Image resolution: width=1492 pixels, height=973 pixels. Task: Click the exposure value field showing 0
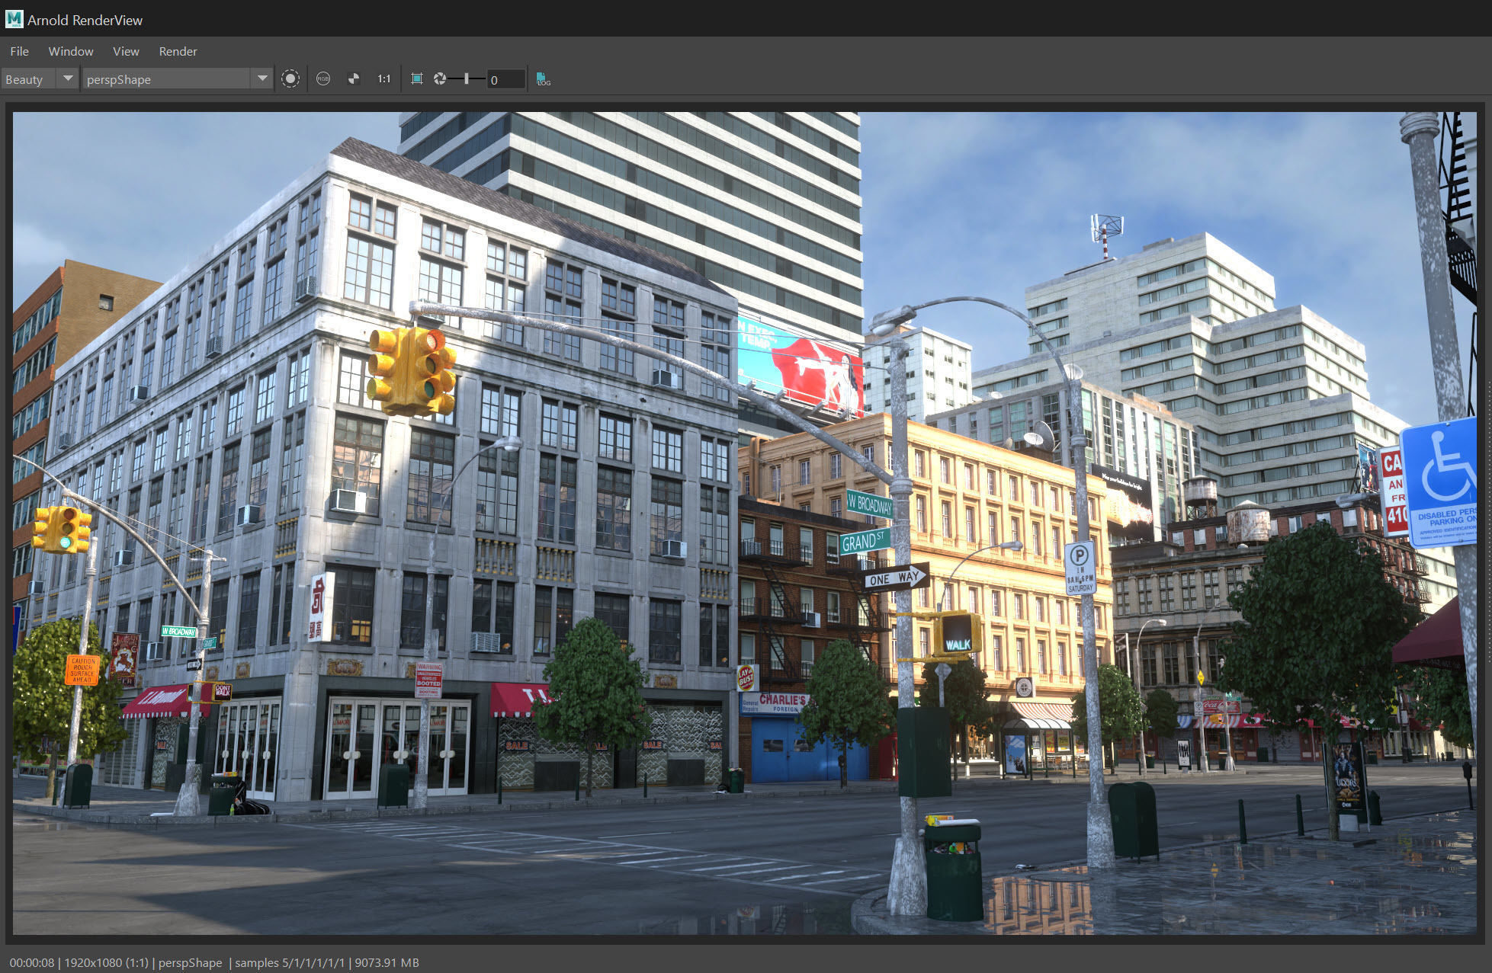coord(506,79)
